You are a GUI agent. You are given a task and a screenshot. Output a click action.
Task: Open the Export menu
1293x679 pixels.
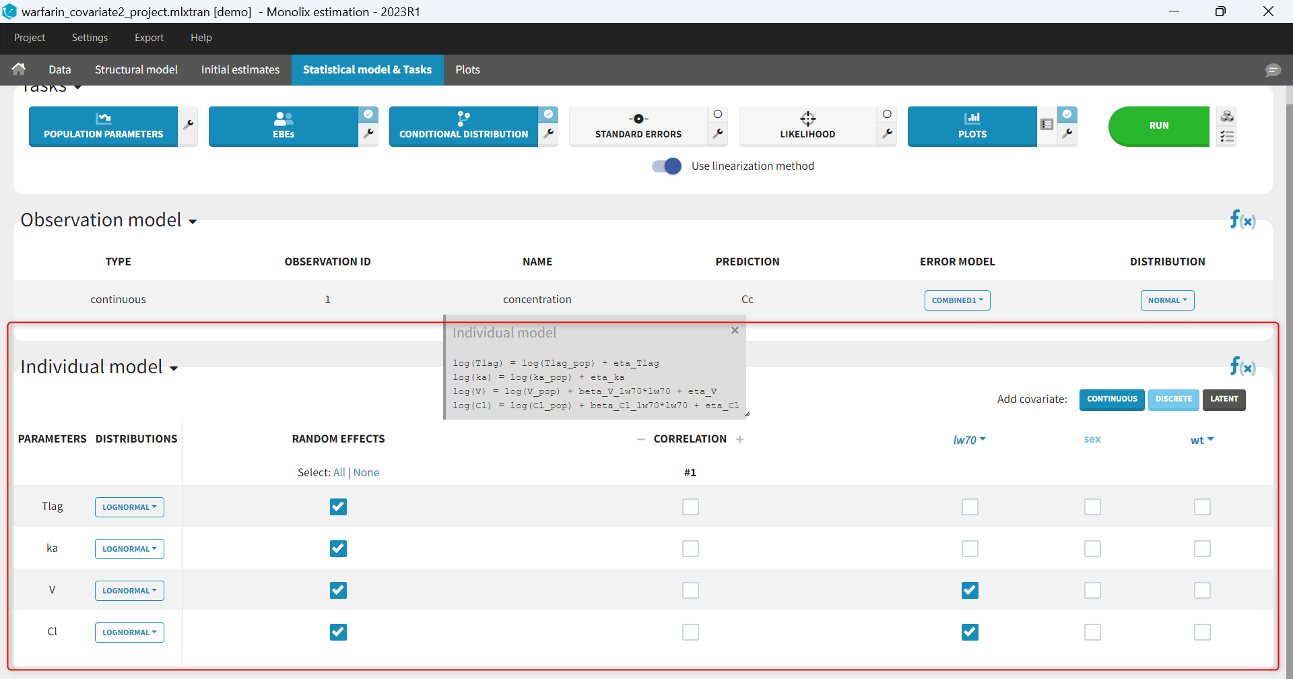(149, 38)
